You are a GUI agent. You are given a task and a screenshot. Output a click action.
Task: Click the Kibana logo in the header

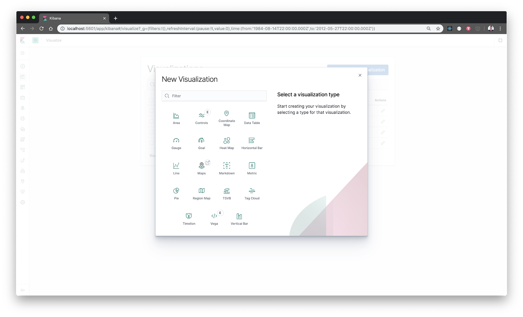click(x=23, y=40)
